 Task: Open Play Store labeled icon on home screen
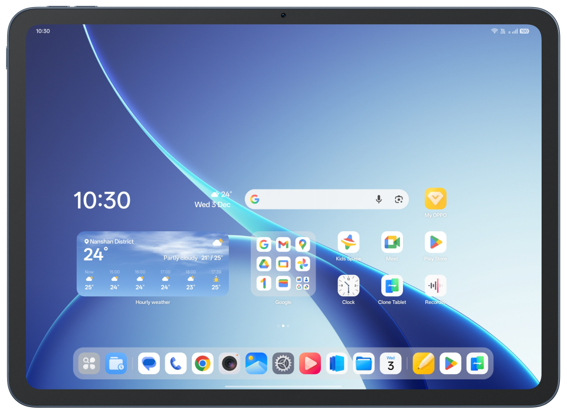coord(435,242)
